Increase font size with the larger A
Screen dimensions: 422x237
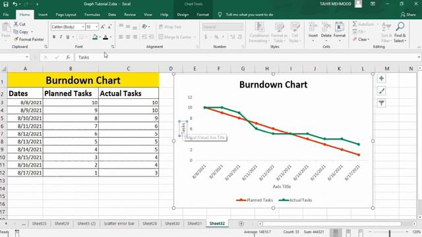pyautogui.click(x=103, y=27)
